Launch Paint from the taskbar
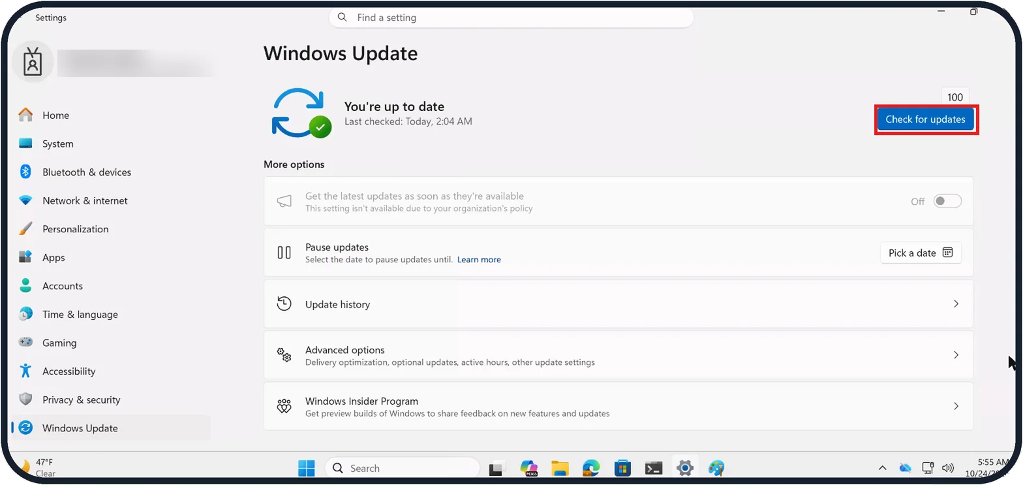 click(x=716, y=468)
